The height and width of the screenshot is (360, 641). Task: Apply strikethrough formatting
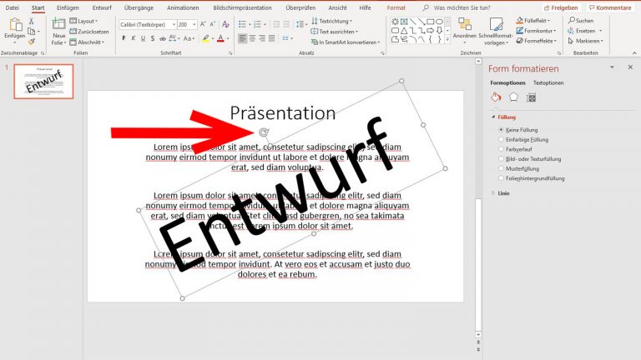(x=162, y=38)
